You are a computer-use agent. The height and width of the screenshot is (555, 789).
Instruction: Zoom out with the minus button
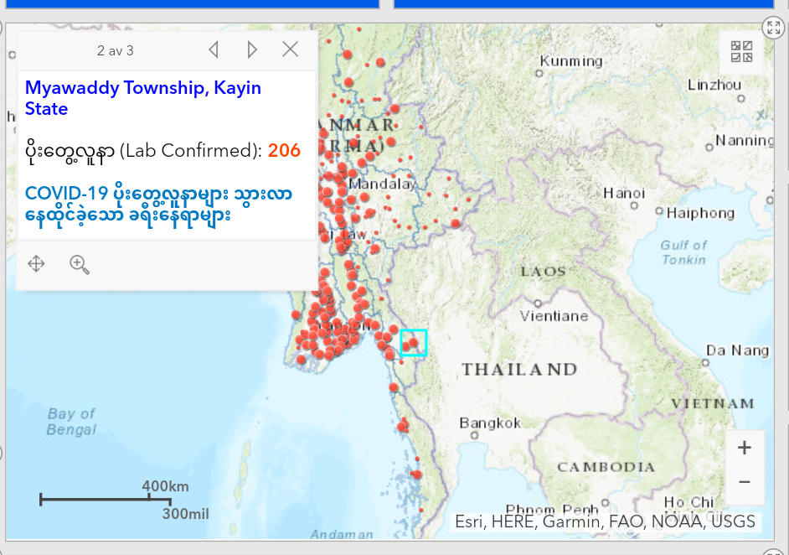click(744, 482)
